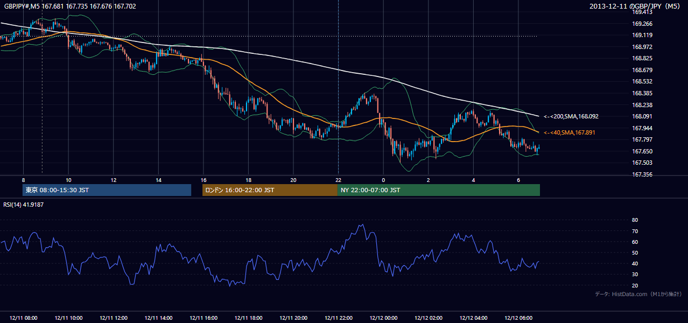Click price axis value 168.385
The width and height of the screenshot is (688, 323).
[x=642, y=93]
